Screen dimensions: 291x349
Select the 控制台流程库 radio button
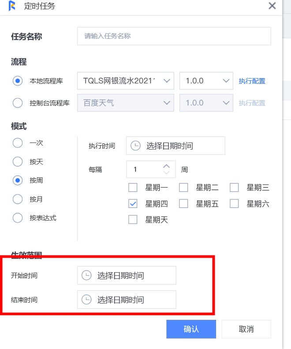[x=18, y=103]
